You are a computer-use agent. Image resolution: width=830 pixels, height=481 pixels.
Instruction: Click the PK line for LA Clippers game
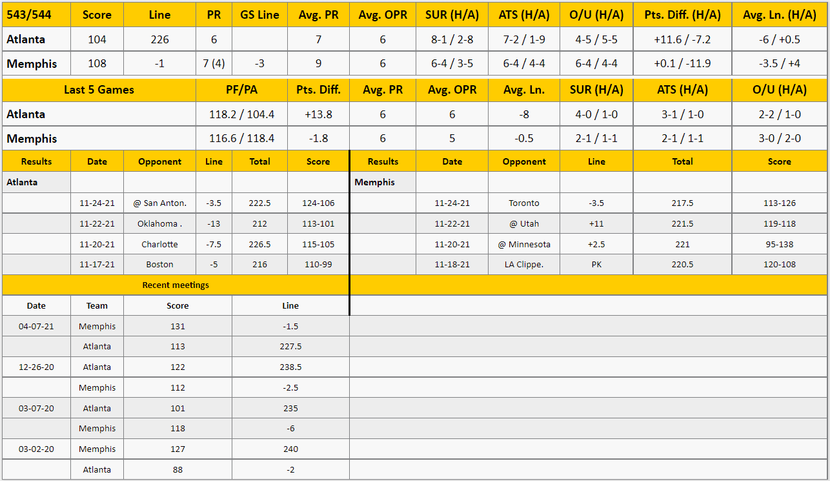pos(596,264)
